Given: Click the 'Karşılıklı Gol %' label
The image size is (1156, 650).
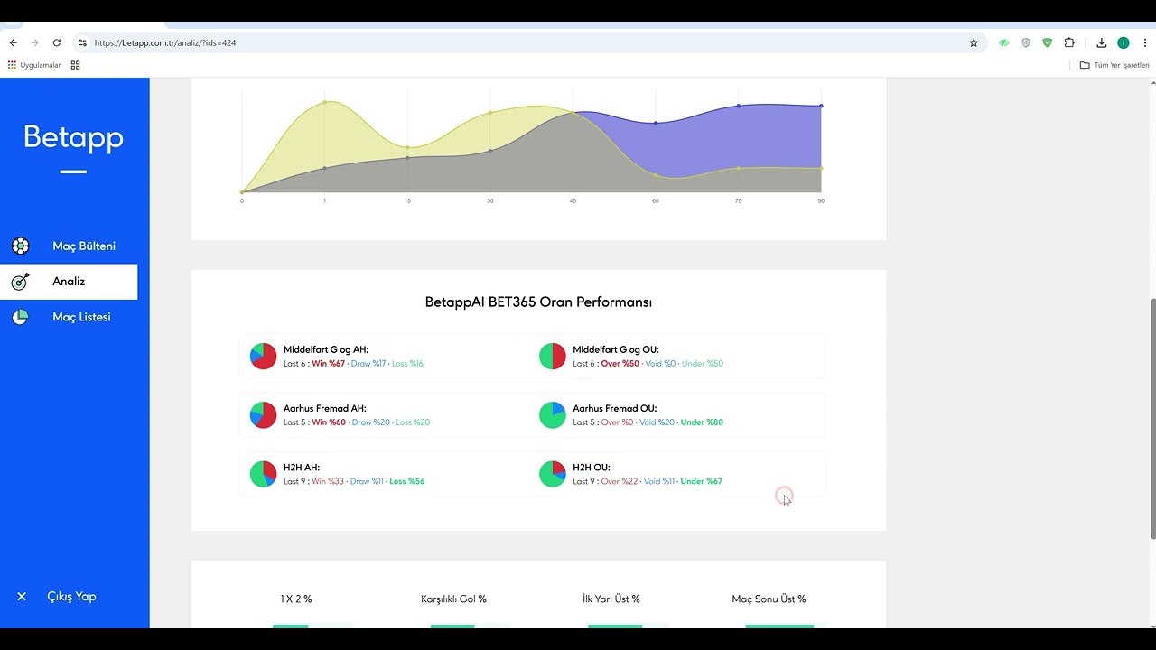Looking at the screenshot, I should [x=453, y=599].
